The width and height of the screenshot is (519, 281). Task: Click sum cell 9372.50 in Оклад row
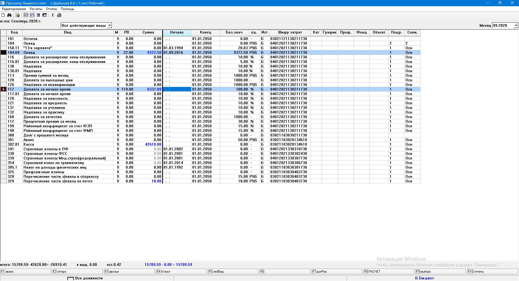point(148,52)
